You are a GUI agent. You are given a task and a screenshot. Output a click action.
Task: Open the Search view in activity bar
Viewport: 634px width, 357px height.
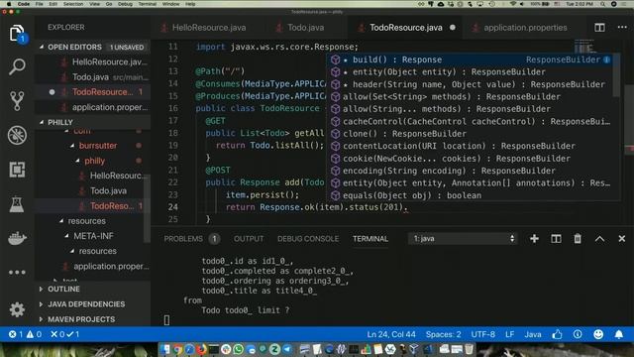coord(17,66)
